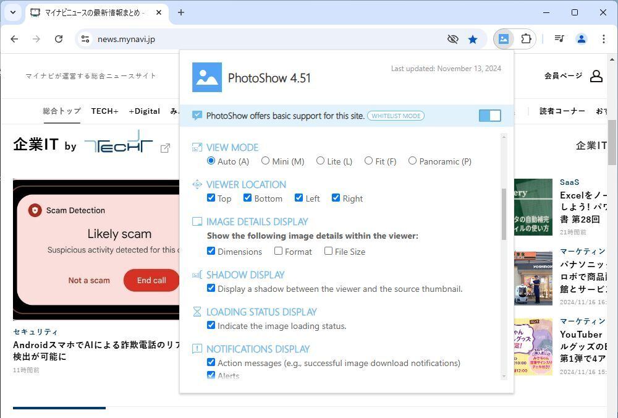Open the tab search dropdown arrow
The height and width of the screenshot is (418, 618).
pos(13,12)
